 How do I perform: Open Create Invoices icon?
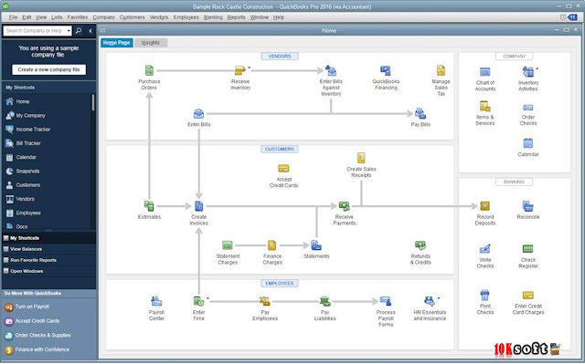click(199, 206)
